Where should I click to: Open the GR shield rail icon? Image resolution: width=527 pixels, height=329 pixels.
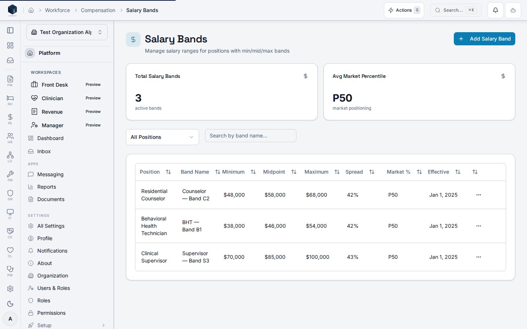[10, 195]
